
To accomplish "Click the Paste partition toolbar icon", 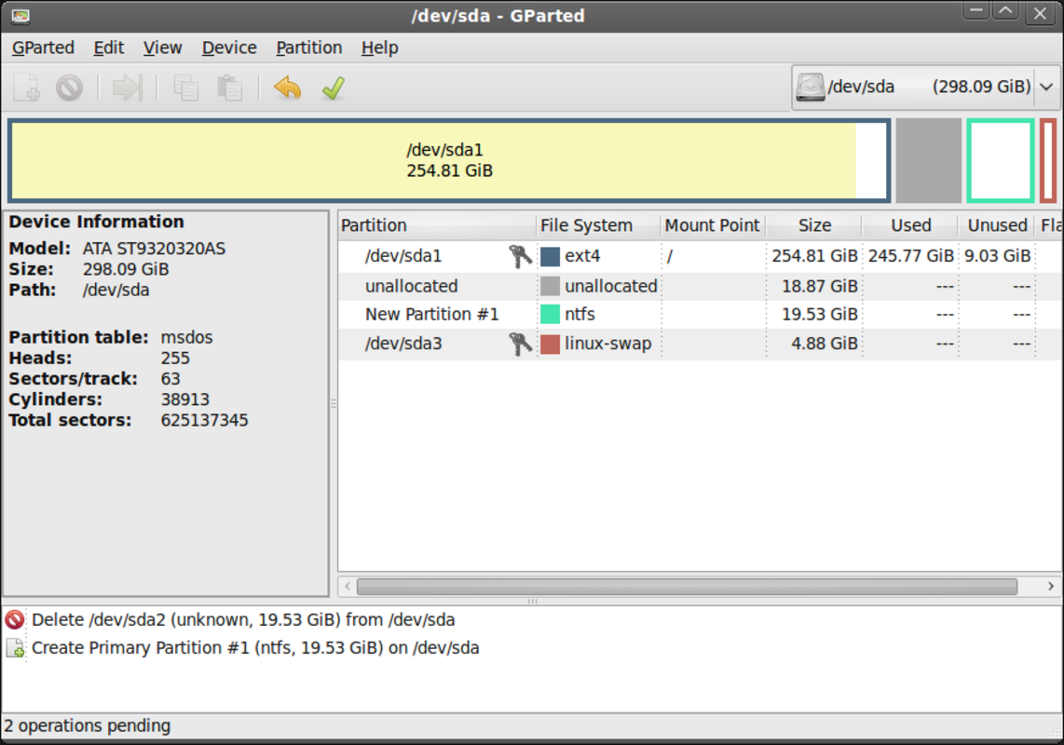I will point(229,88).
